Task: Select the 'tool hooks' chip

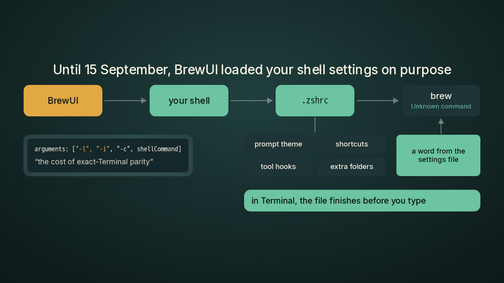Action: point(278,167)
